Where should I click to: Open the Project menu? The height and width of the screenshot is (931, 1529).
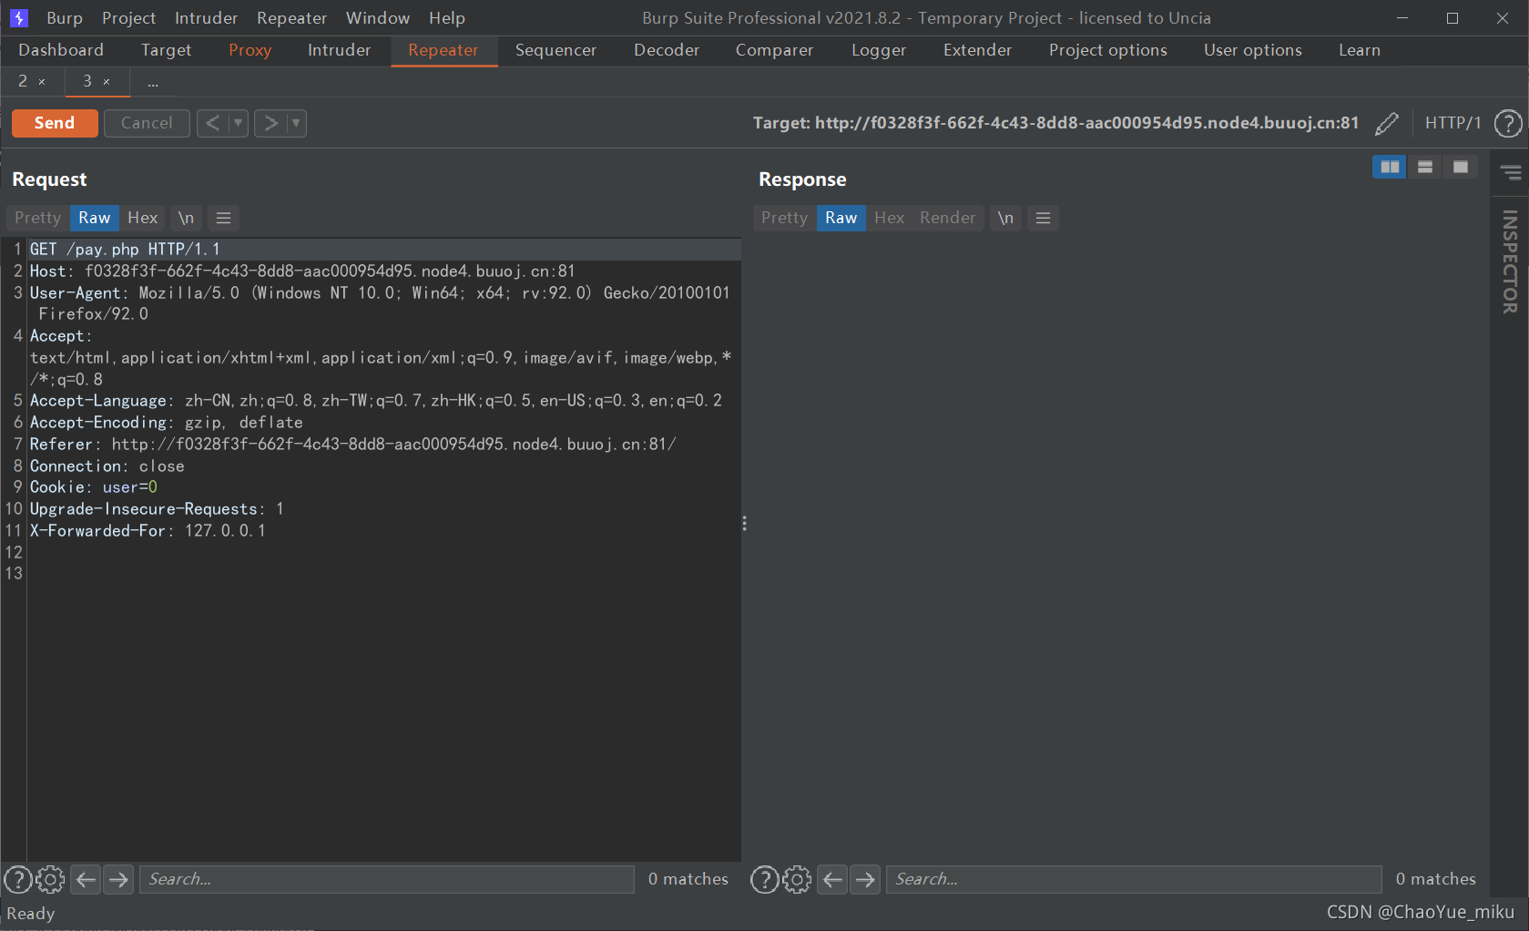click(128, 18)
